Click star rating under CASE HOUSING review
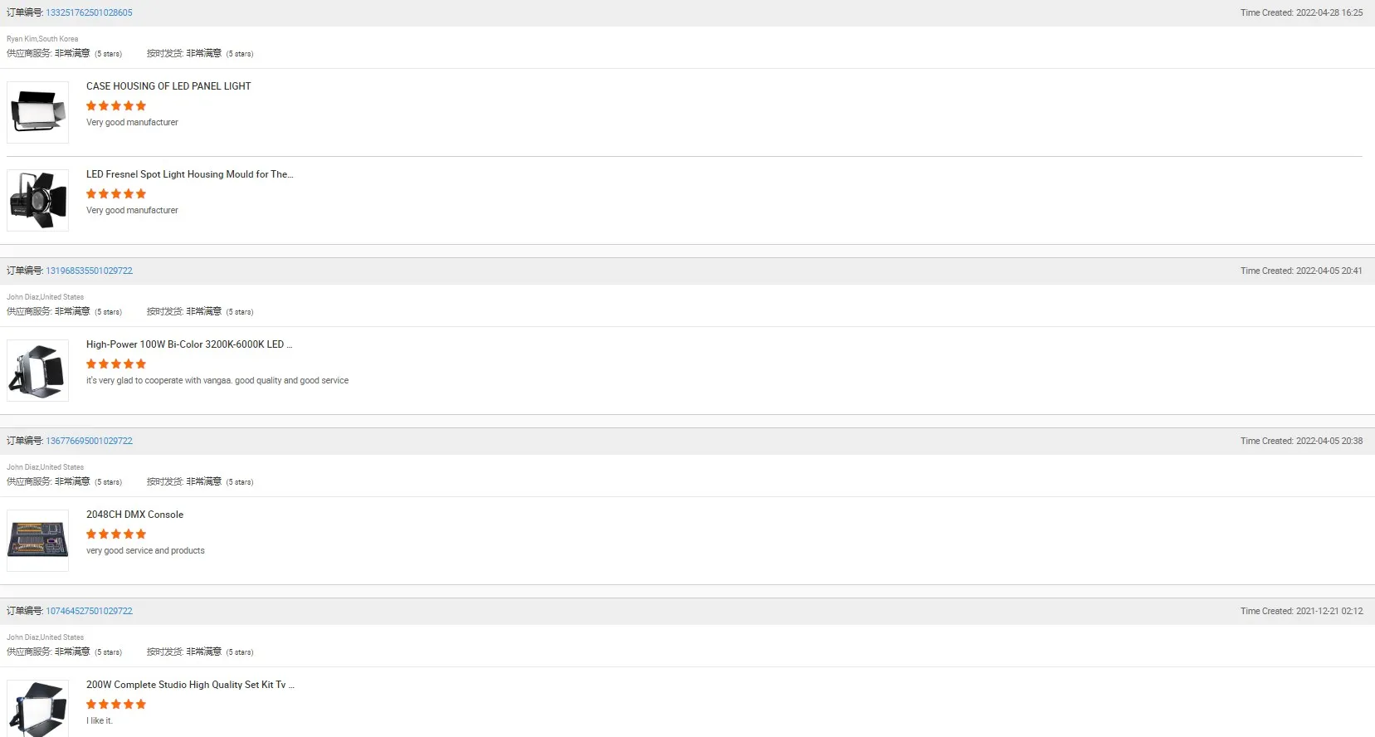Viewport: 1375px width, 737px height. (116, 106)
